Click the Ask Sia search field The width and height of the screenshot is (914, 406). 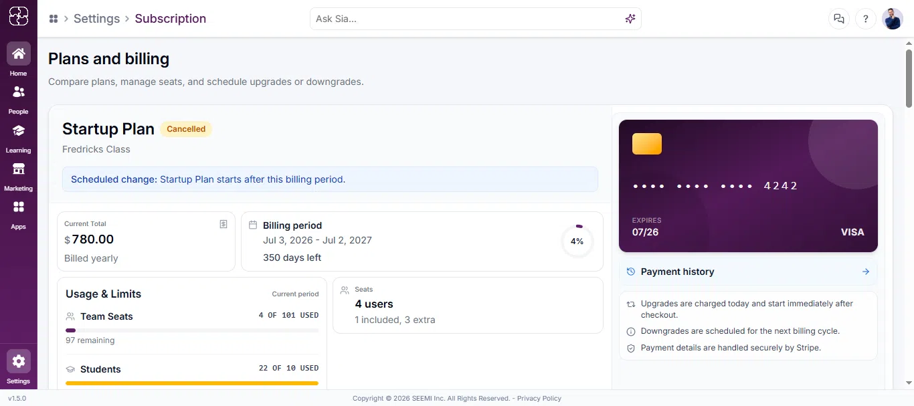(x=476, y=19)
